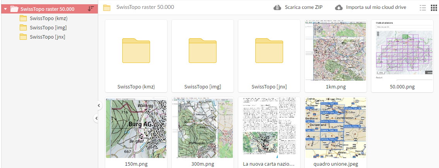Open SwissTopo [jnx] in the sidebar tree
This screenshot has height=168, width=439.
pyautogui.click(x=48, y=37)
